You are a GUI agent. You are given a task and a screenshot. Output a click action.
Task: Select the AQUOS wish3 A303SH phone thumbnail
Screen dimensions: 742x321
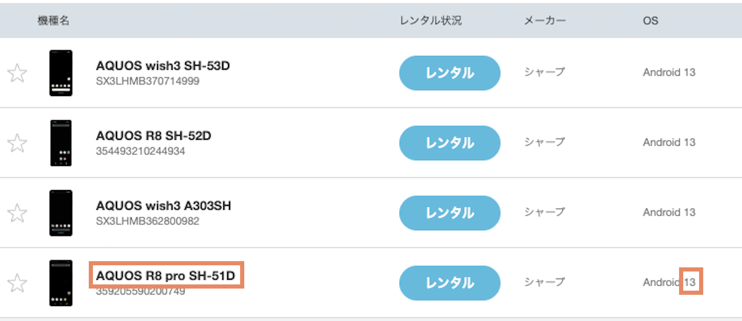61,213
